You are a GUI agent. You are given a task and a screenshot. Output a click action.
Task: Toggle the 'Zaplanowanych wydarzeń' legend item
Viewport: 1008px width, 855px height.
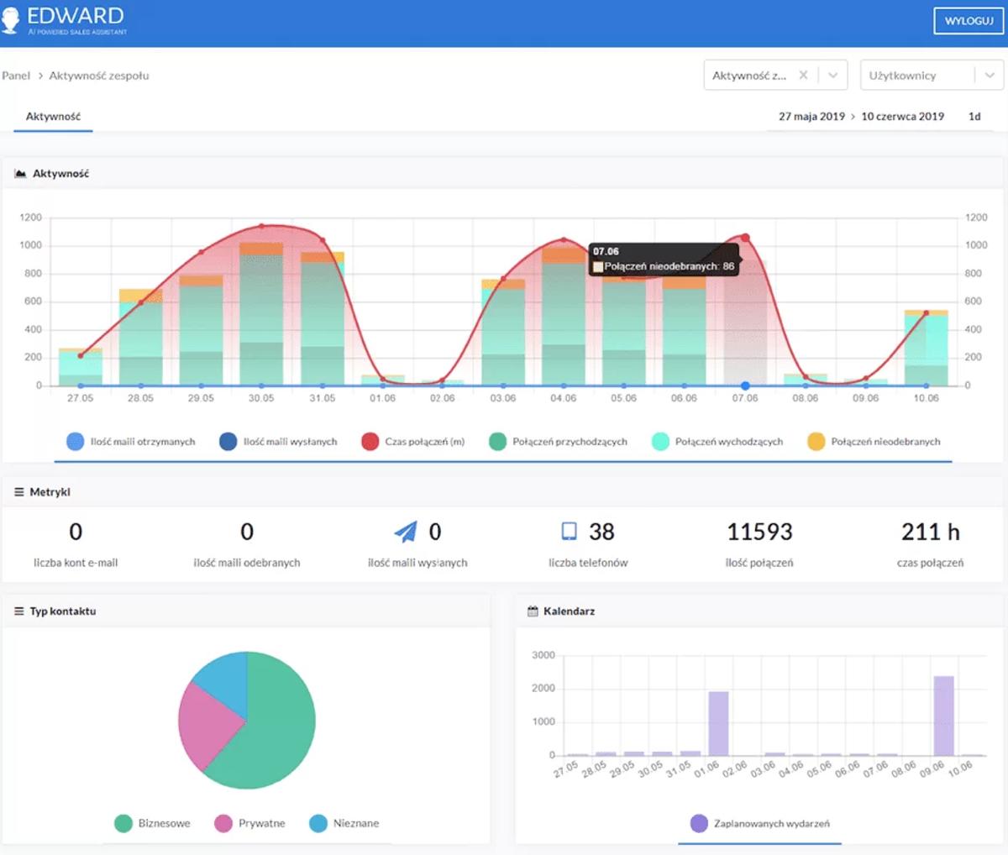click(760, 823)
